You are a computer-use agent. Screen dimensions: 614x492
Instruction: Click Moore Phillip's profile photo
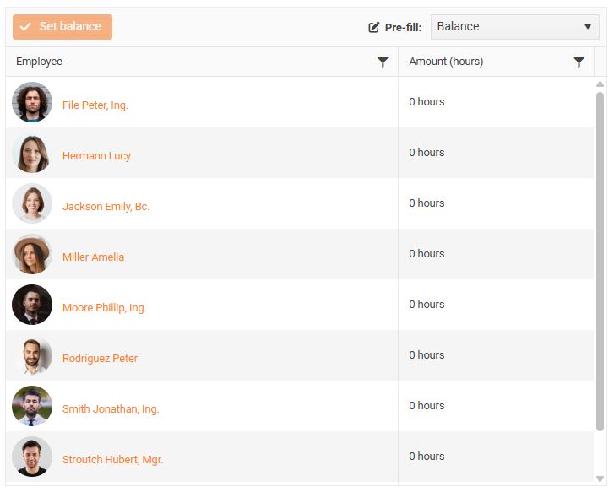coord(32,305)
